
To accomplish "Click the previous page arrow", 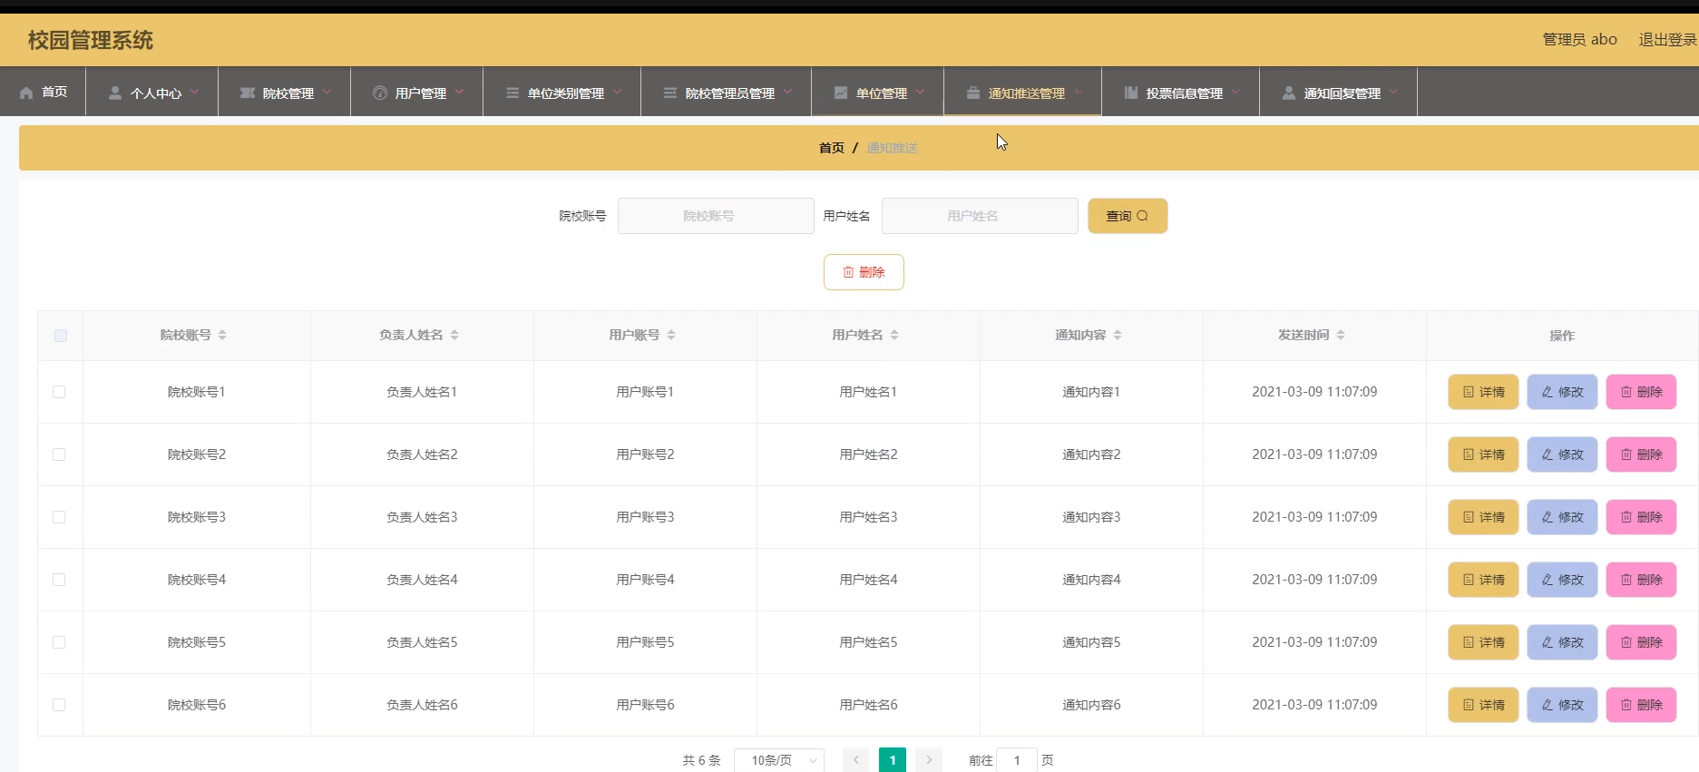I will click(855, 760).
